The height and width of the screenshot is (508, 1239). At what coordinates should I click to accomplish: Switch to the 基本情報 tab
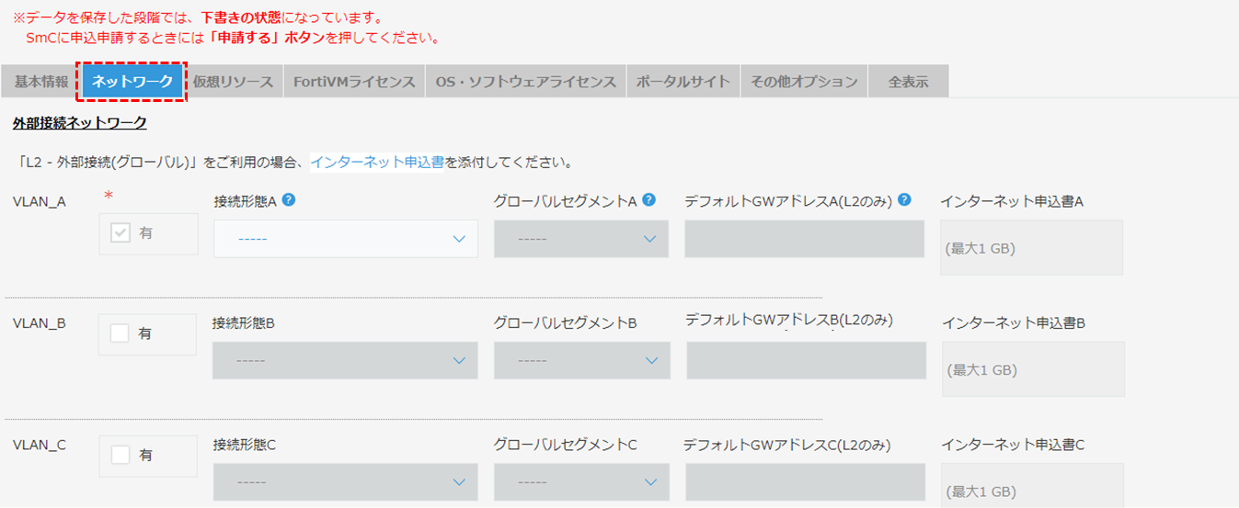pyautogui.click(x=41, y=82)
